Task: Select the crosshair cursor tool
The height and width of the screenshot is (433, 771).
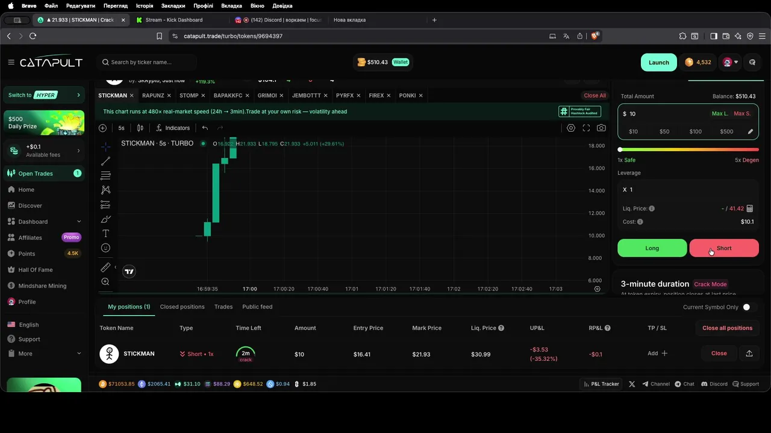Action: click(105, 147)
